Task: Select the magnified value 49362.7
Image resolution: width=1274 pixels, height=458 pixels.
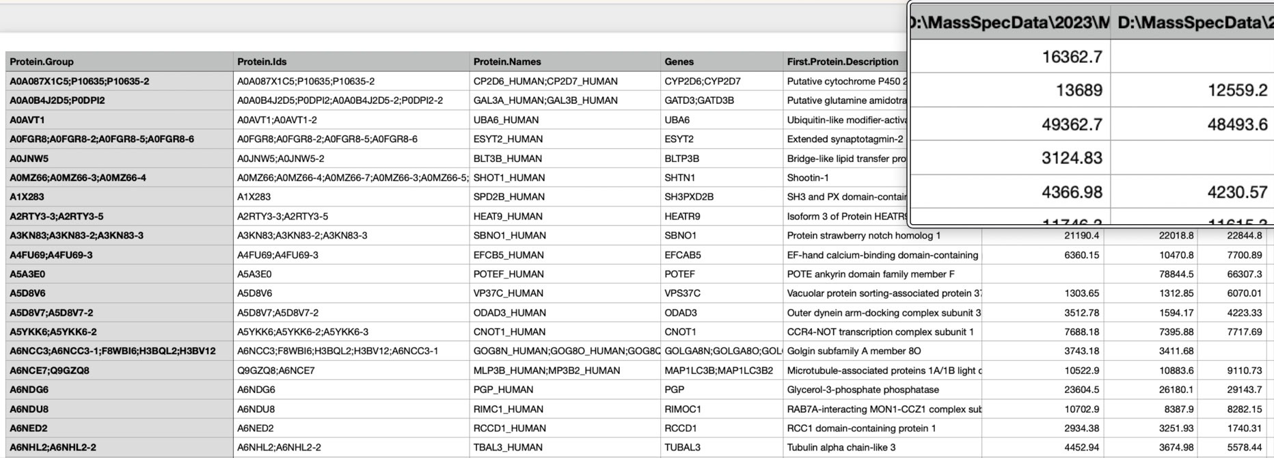Action: point(1072,124)
